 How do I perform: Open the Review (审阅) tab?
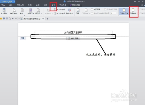pos(38,5)
